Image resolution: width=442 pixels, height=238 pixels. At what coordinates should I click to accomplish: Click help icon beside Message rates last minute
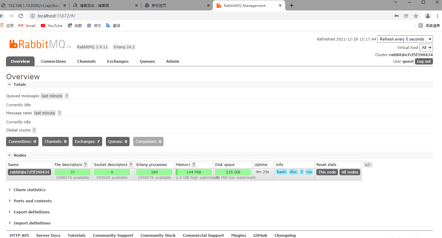tap(60, 113)
